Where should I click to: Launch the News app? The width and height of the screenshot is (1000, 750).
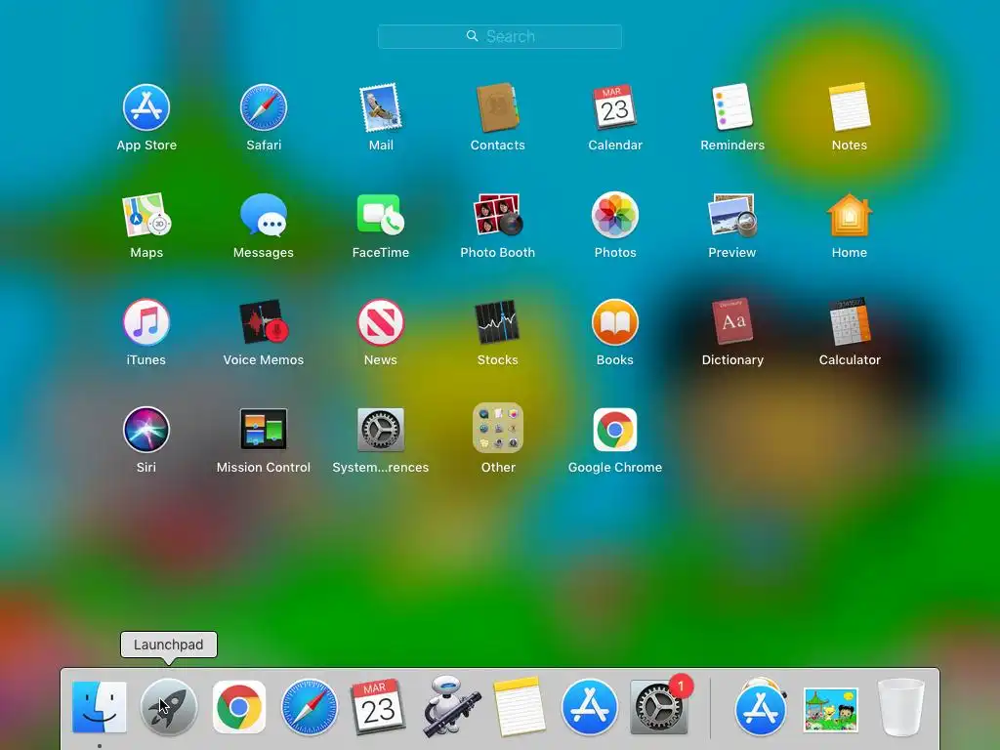[x=381, y=322]
